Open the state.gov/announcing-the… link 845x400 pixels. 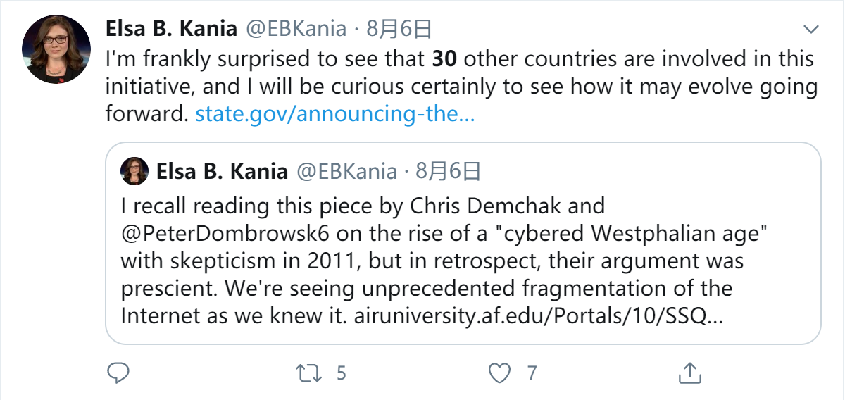click(x=335, y=114)
